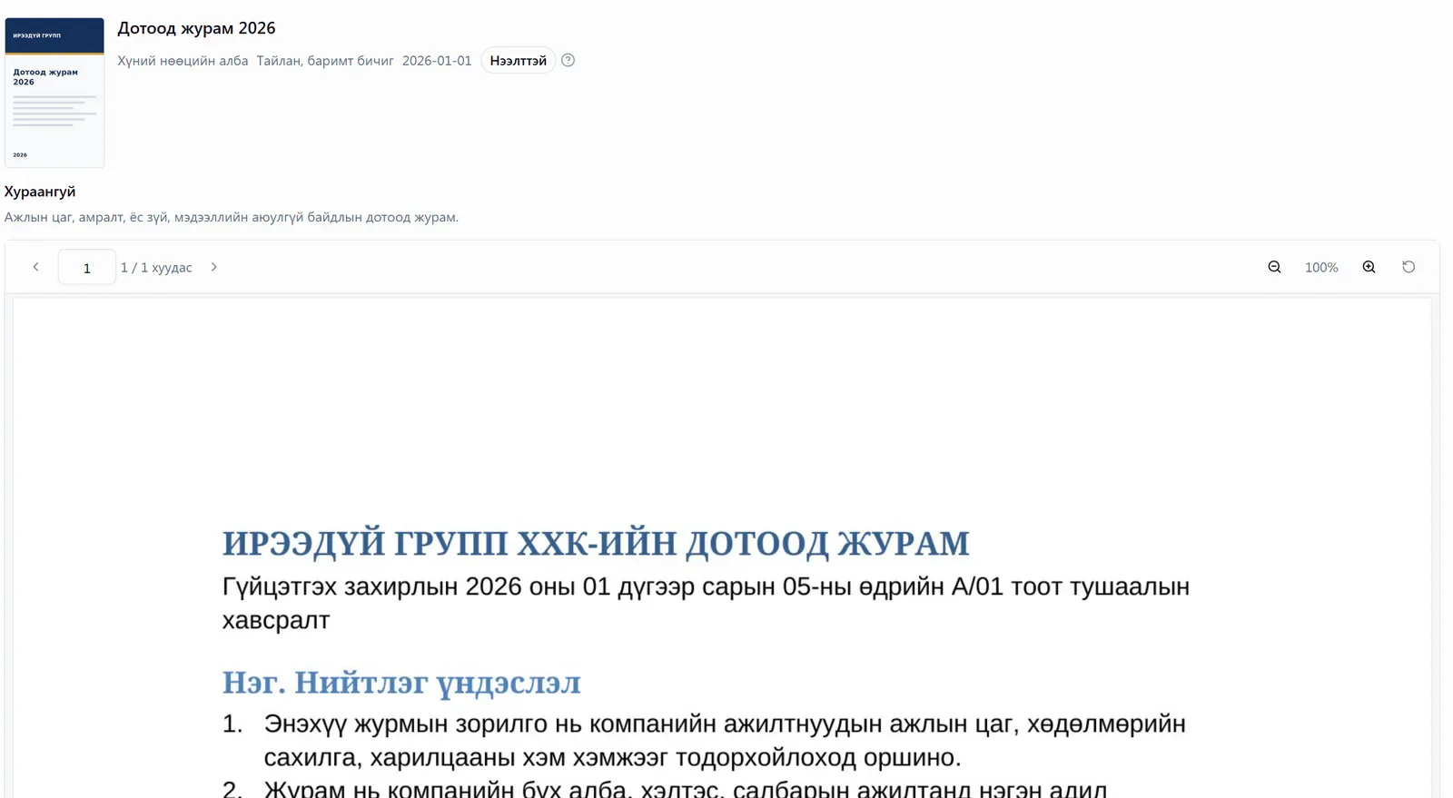Click the Тайлан, баримт бичиг category text
The image size is (1453, 798).
pyautogui.click(x=325, y=61)
